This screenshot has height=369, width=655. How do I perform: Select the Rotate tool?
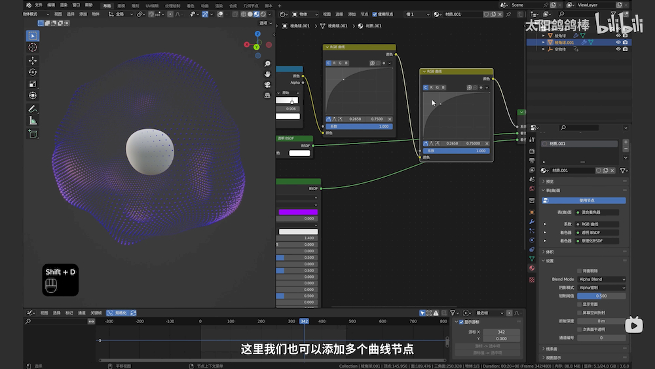(x=33, y=72)
